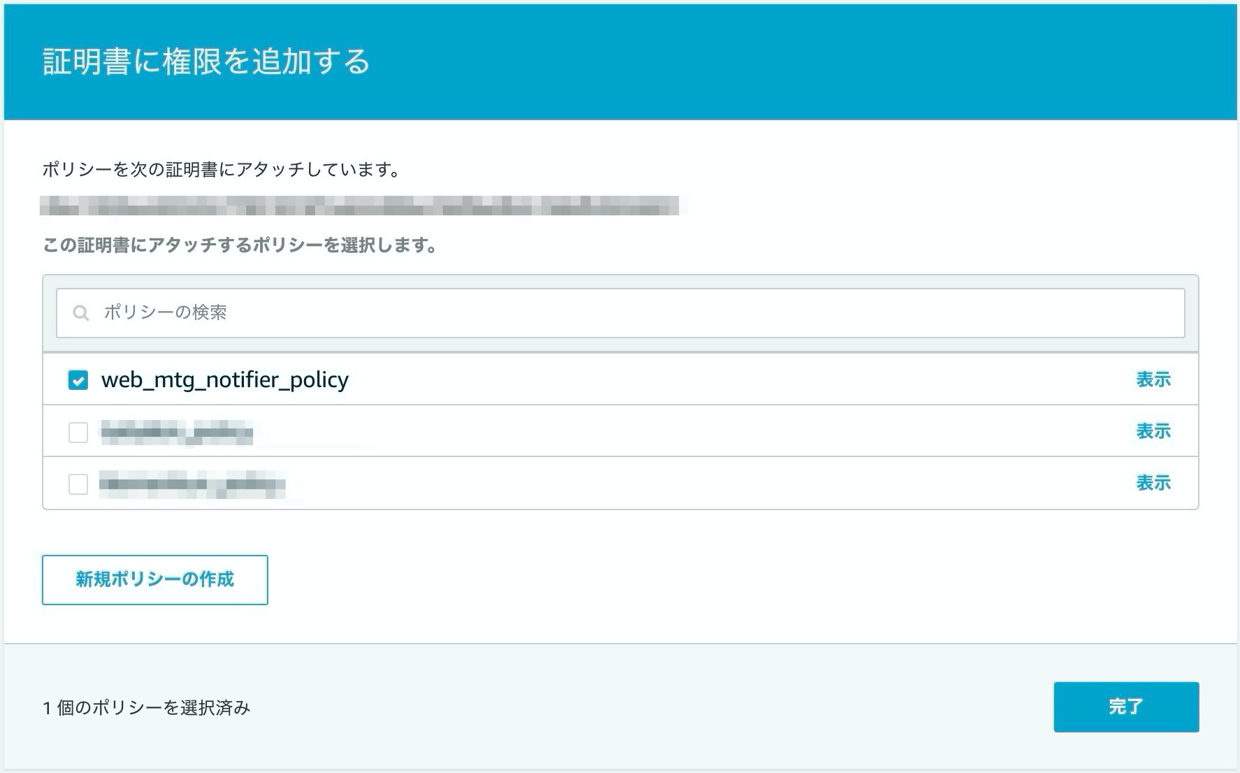Screen dimensions: 1240x773
Task: Click the third policy row
Action: [489, 483]
